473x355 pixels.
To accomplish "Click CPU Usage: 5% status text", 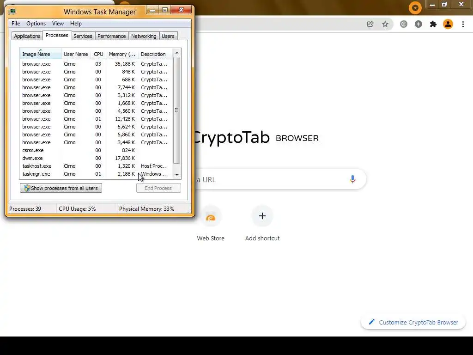I will point(77,209).
